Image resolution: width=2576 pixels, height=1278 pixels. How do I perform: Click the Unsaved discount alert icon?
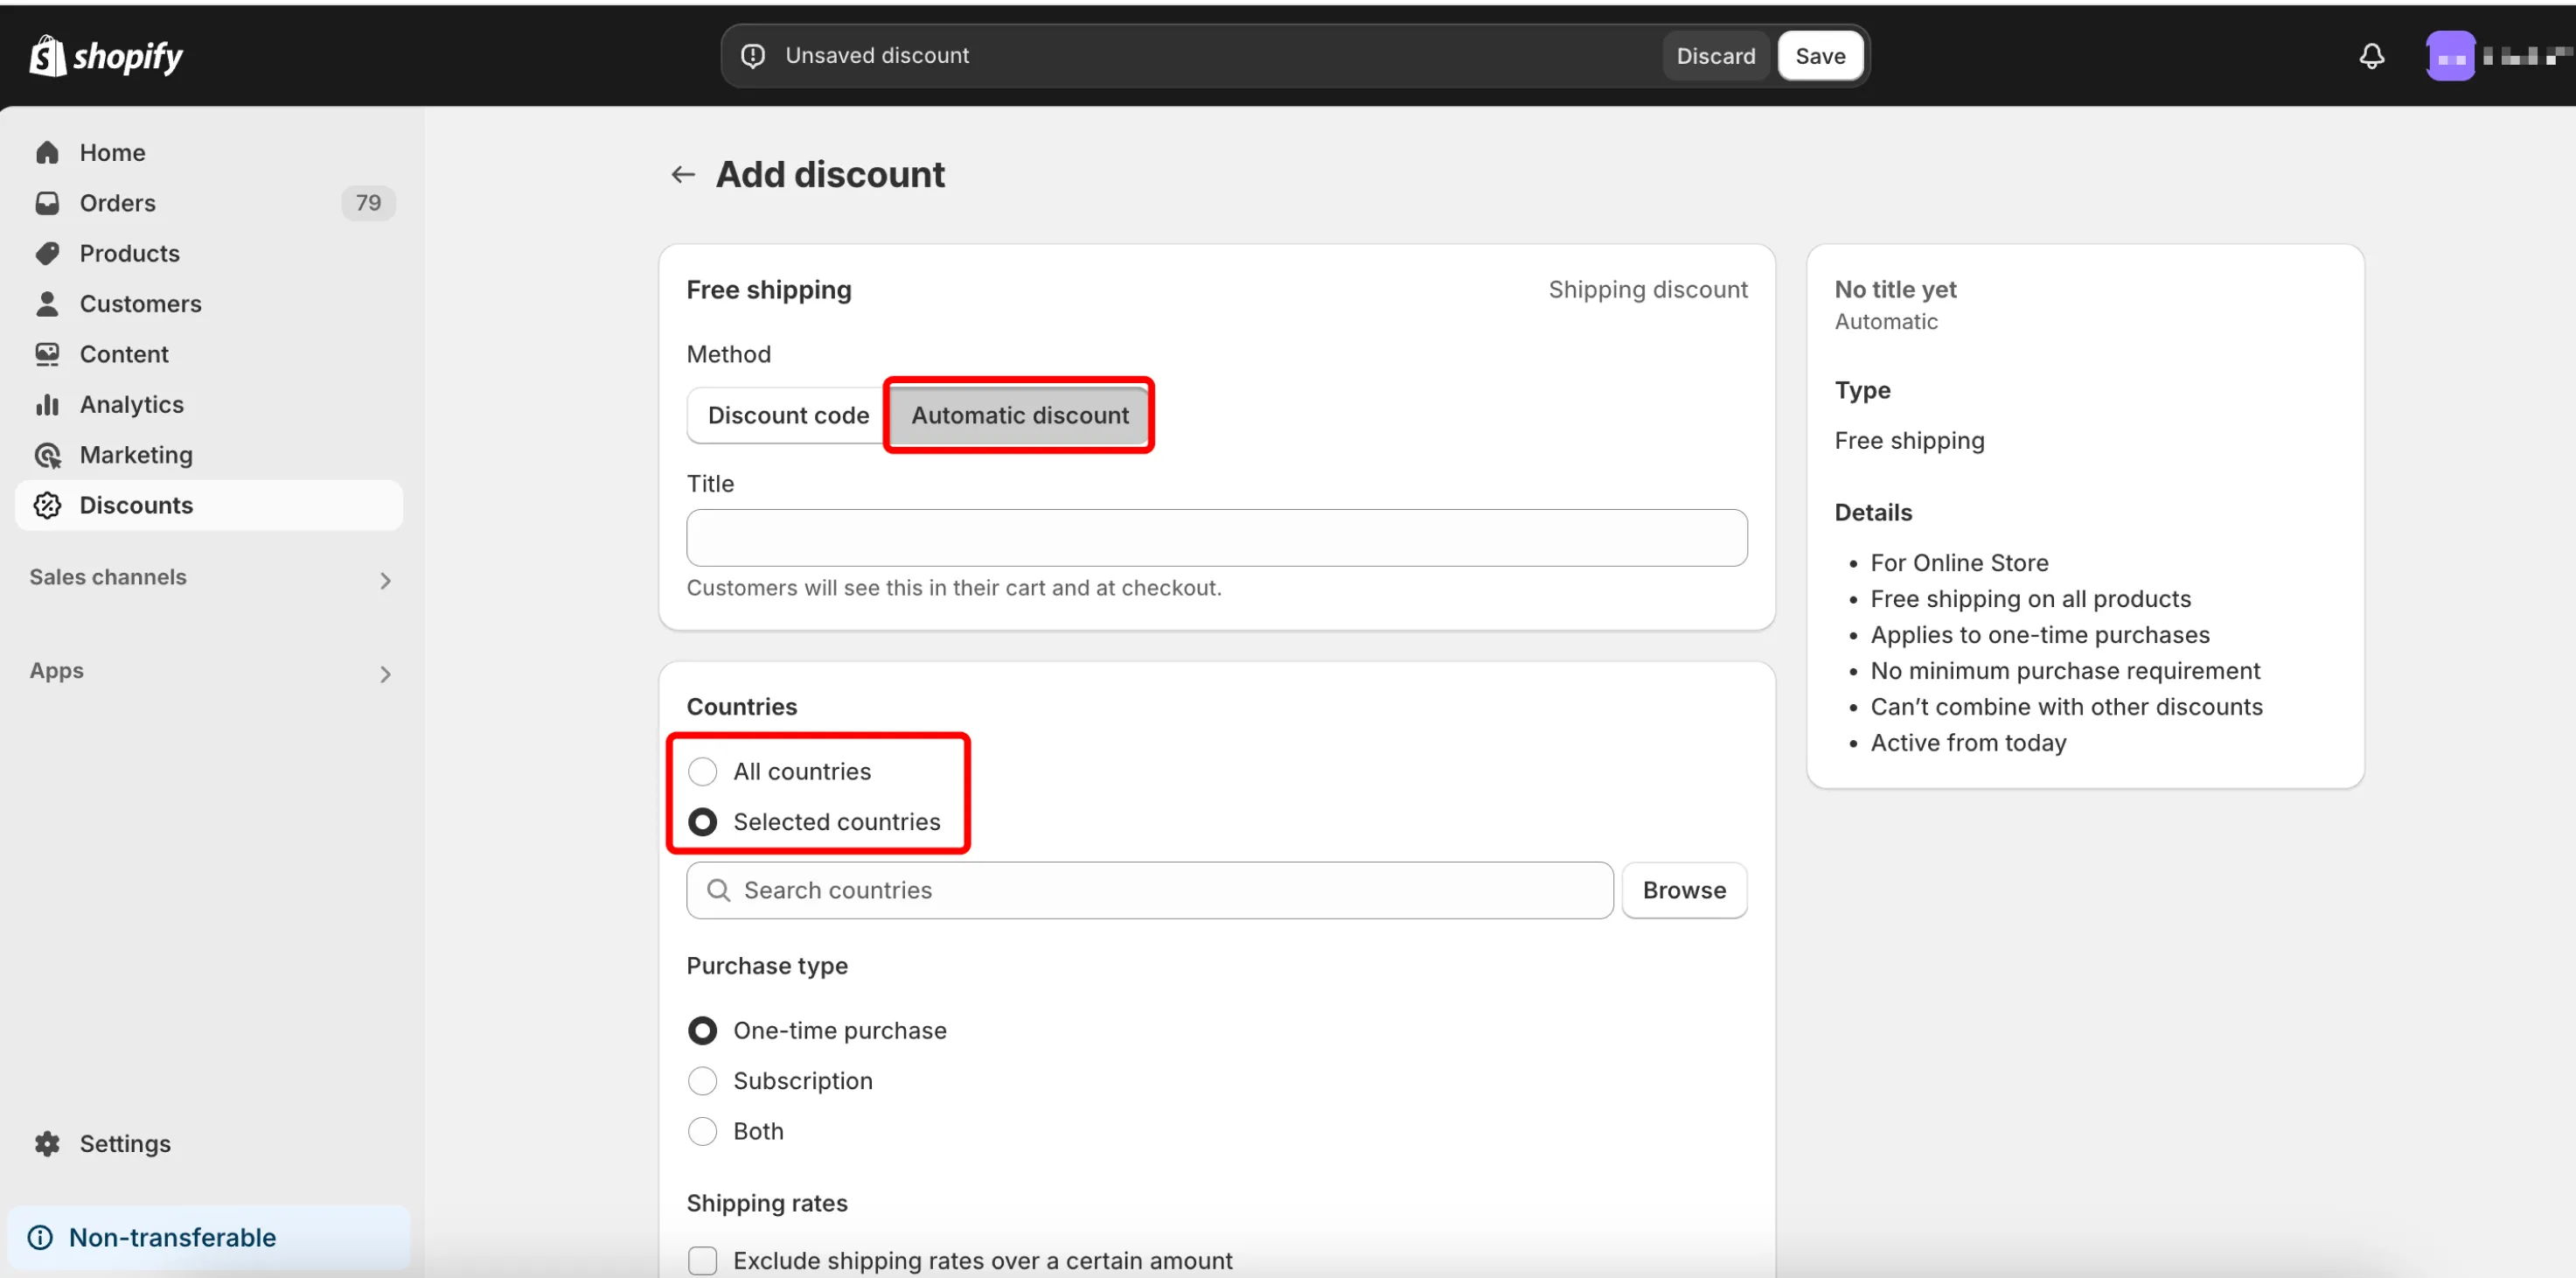753,56
